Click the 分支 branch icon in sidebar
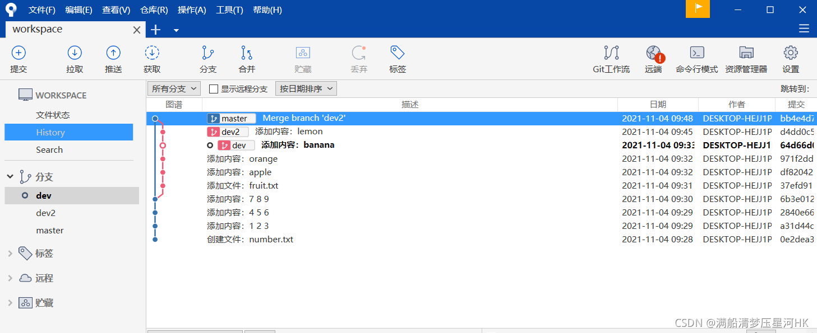 click(25, 177)
